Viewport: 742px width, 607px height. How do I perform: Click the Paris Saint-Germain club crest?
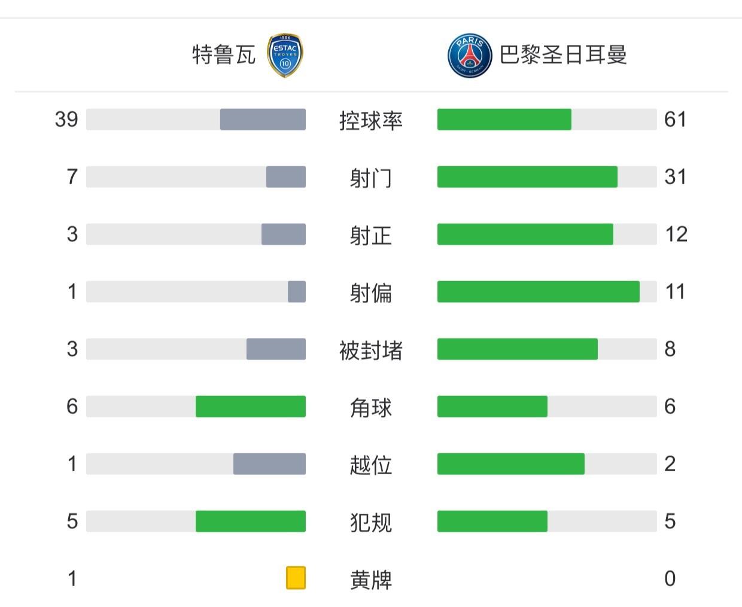tap(470, 56)
